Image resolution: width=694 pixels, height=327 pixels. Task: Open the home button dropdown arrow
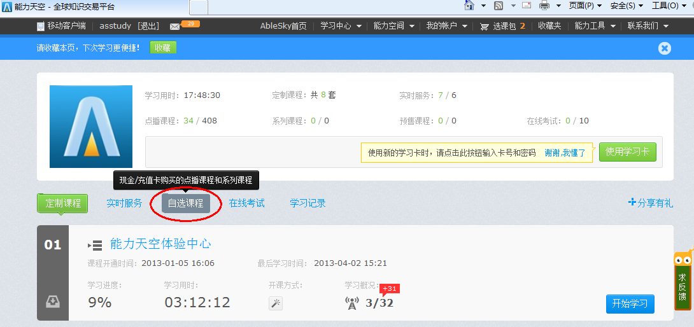[483, 6]
